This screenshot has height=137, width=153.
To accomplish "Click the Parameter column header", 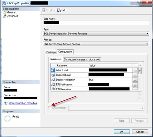I will [72, 65].
